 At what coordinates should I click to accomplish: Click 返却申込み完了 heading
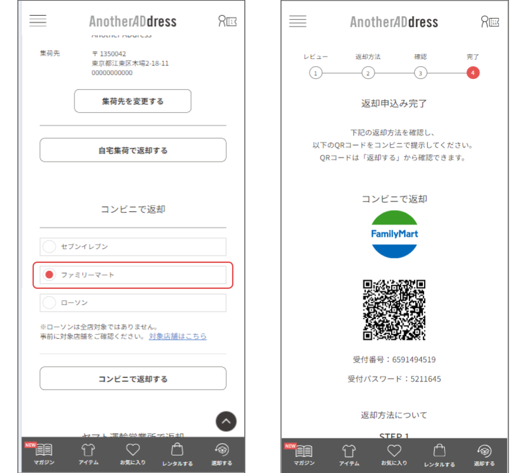[x=394, y=103]
